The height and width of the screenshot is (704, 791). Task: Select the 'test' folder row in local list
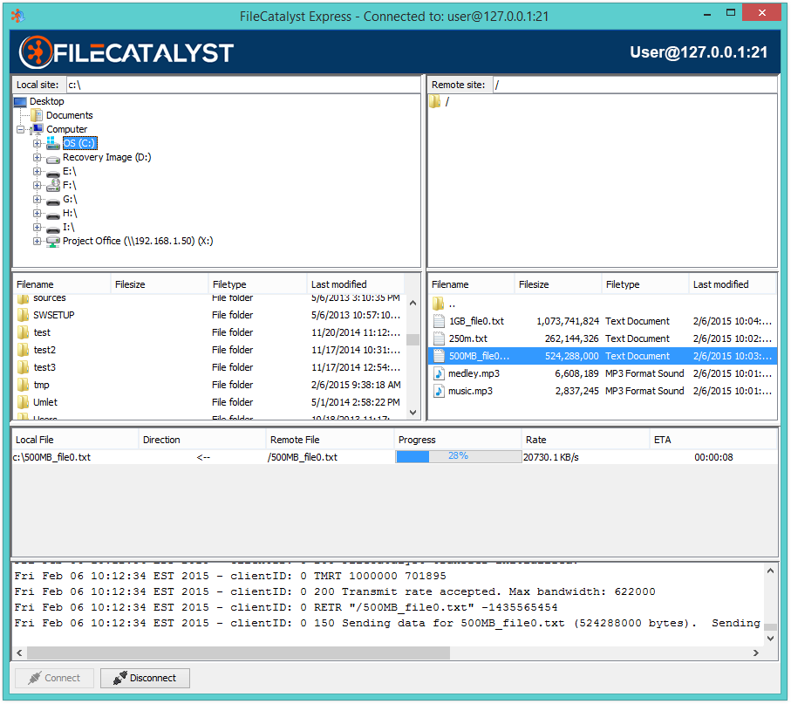tap(209, 332)
